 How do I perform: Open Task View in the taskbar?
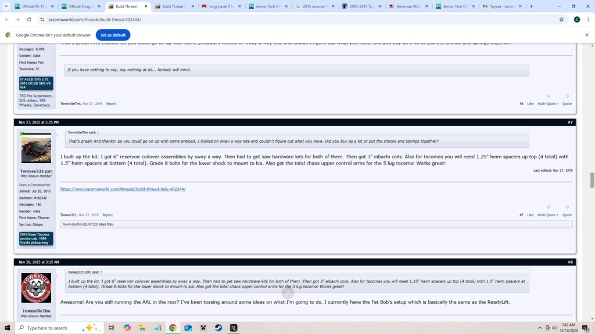coord(111,328)
